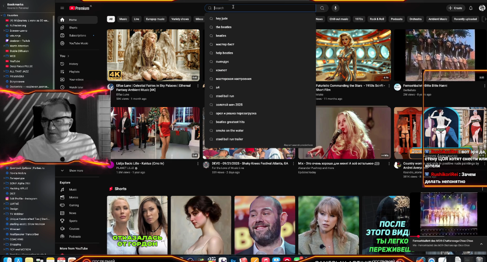Screen dimensions: 487x262
Task: Select the Rock & Roll chip
Action: coord(377,19)
